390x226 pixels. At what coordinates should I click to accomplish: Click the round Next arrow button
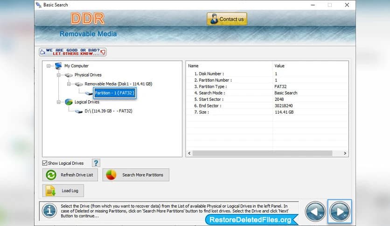340,212
